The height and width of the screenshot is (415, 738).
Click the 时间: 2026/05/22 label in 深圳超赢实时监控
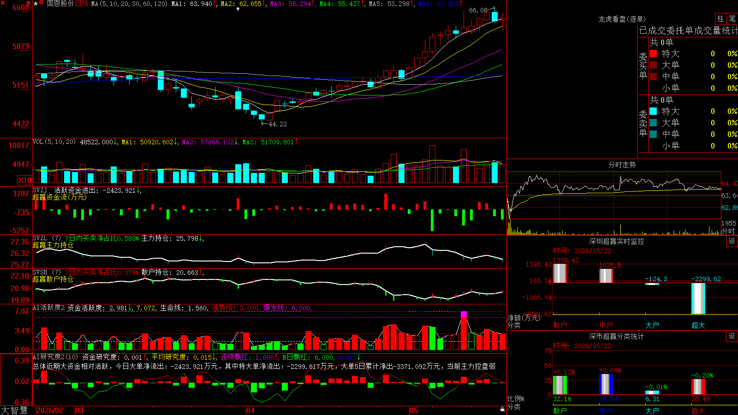tap(582, 251)
